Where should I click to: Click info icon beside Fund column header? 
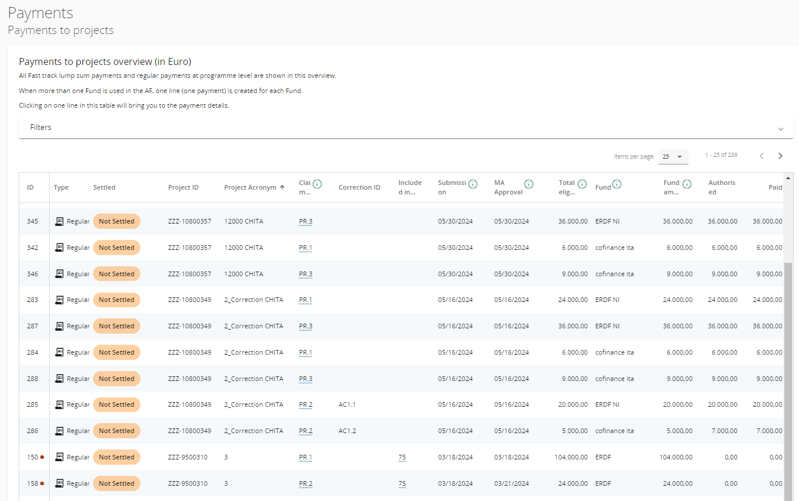[x=617, y=184]
